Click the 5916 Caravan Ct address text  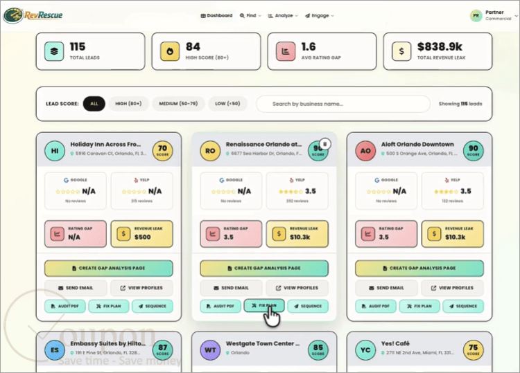pyautogui.click(x=111, y=154)
